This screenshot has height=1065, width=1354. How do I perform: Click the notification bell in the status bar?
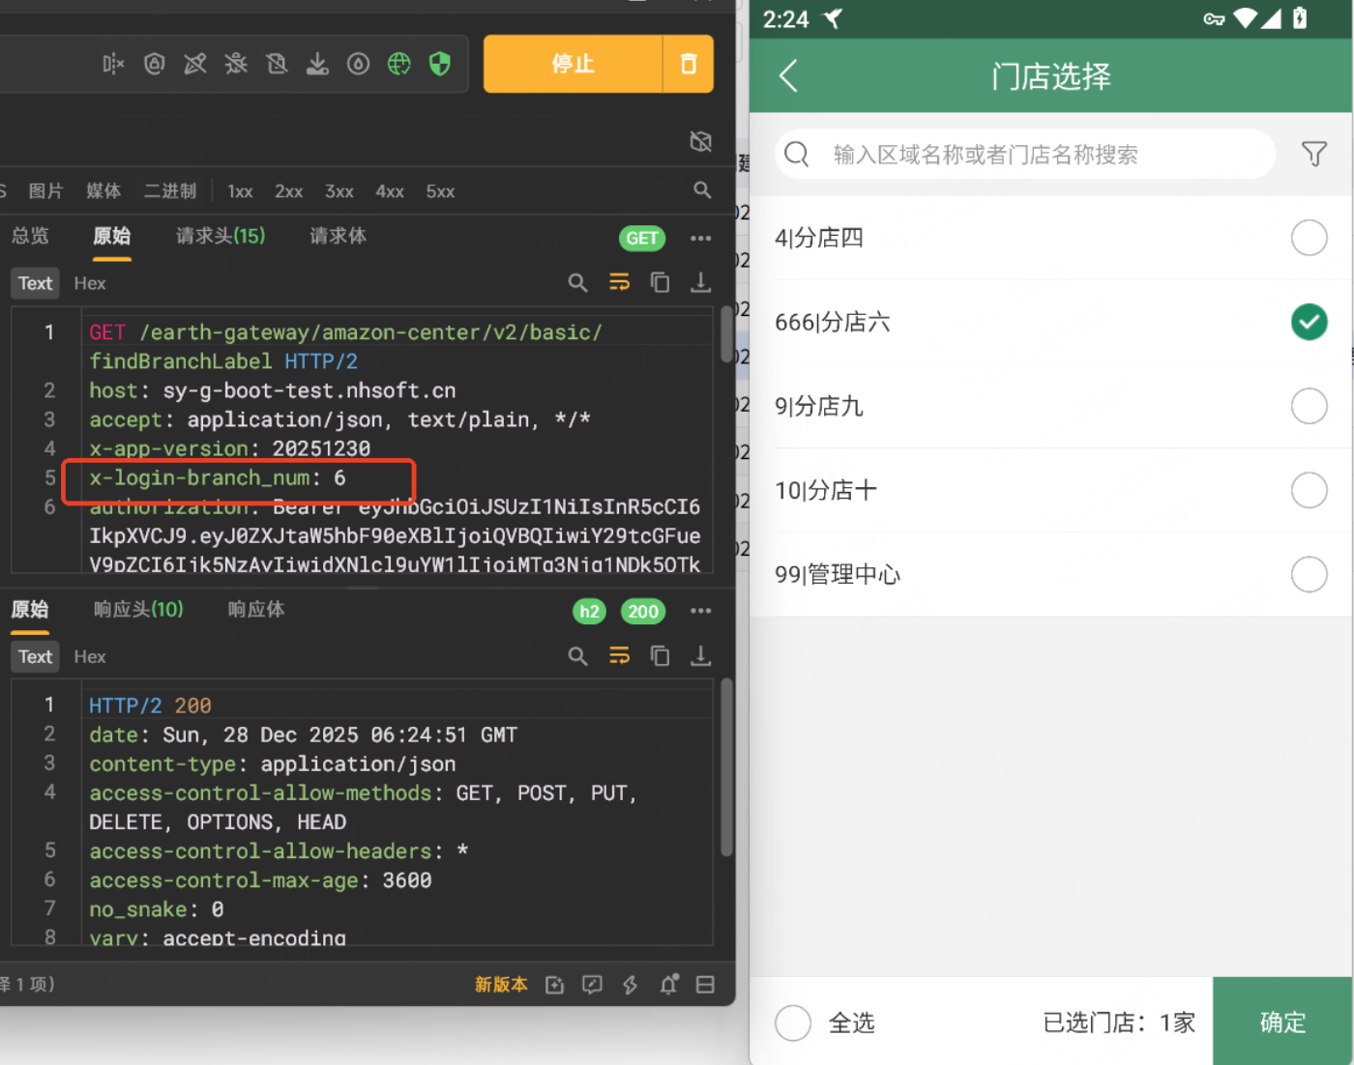[x=668, y=985]
